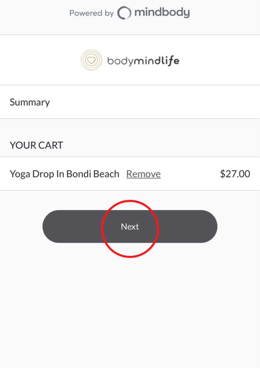260x368 pixels.
Task: Remove Yoga Drop In from cart
Action: coord(143,174)
